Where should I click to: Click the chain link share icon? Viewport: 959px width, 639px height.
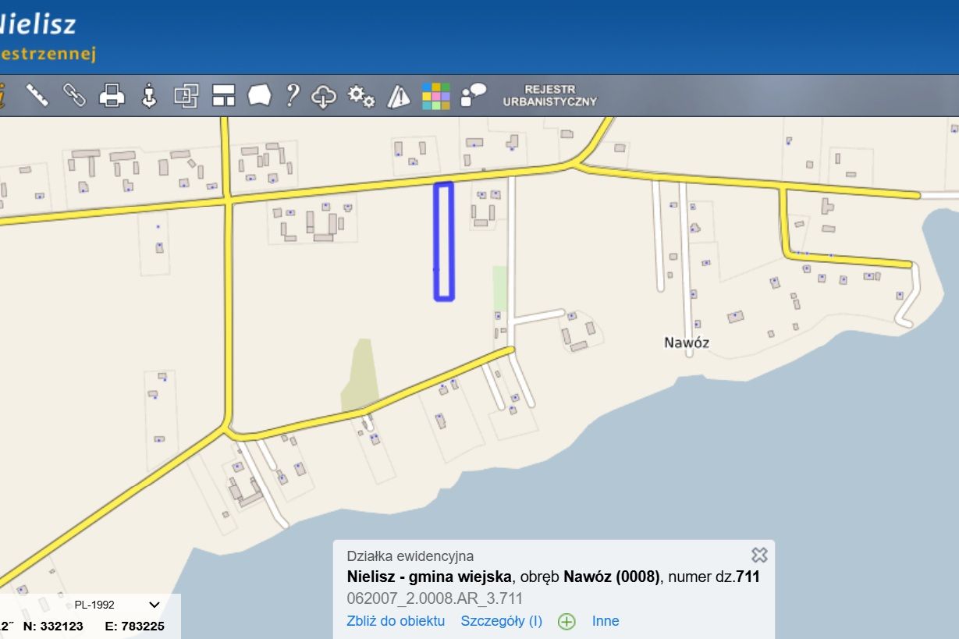tap(74, 95)
